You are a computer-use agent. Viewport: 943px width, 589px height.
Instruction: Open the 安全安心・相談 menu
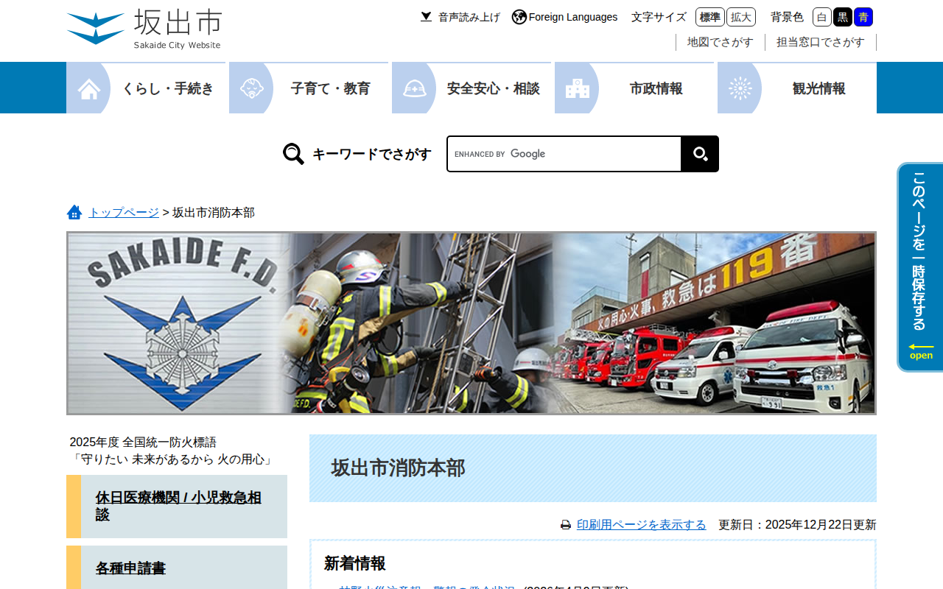click(471, 88)
